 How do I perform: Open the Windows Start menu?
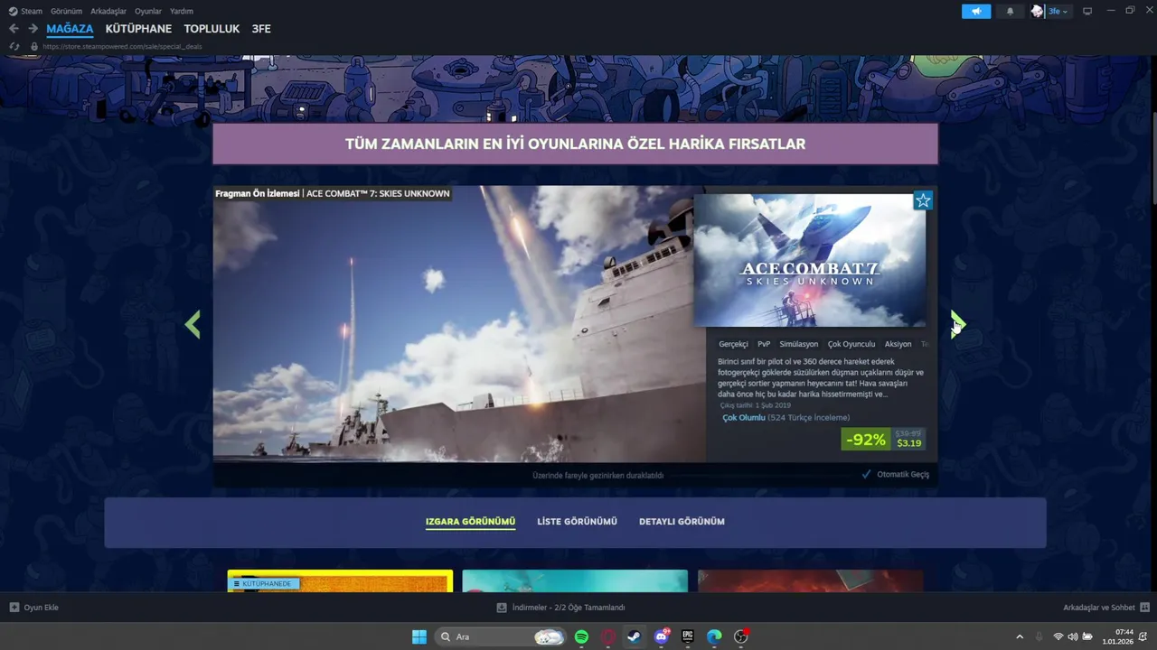coord(419,636)
